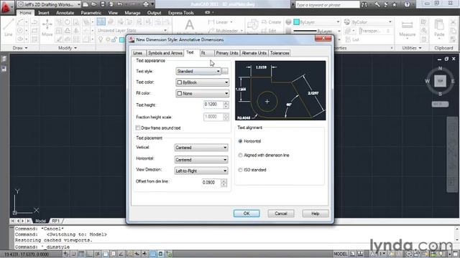Click Help button in the dialog
The height and width of the screenshot is (258, 460).
315,214
